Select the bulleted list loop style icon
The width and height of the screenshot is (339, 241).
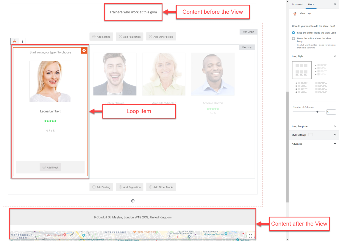(x=321, y=70)
